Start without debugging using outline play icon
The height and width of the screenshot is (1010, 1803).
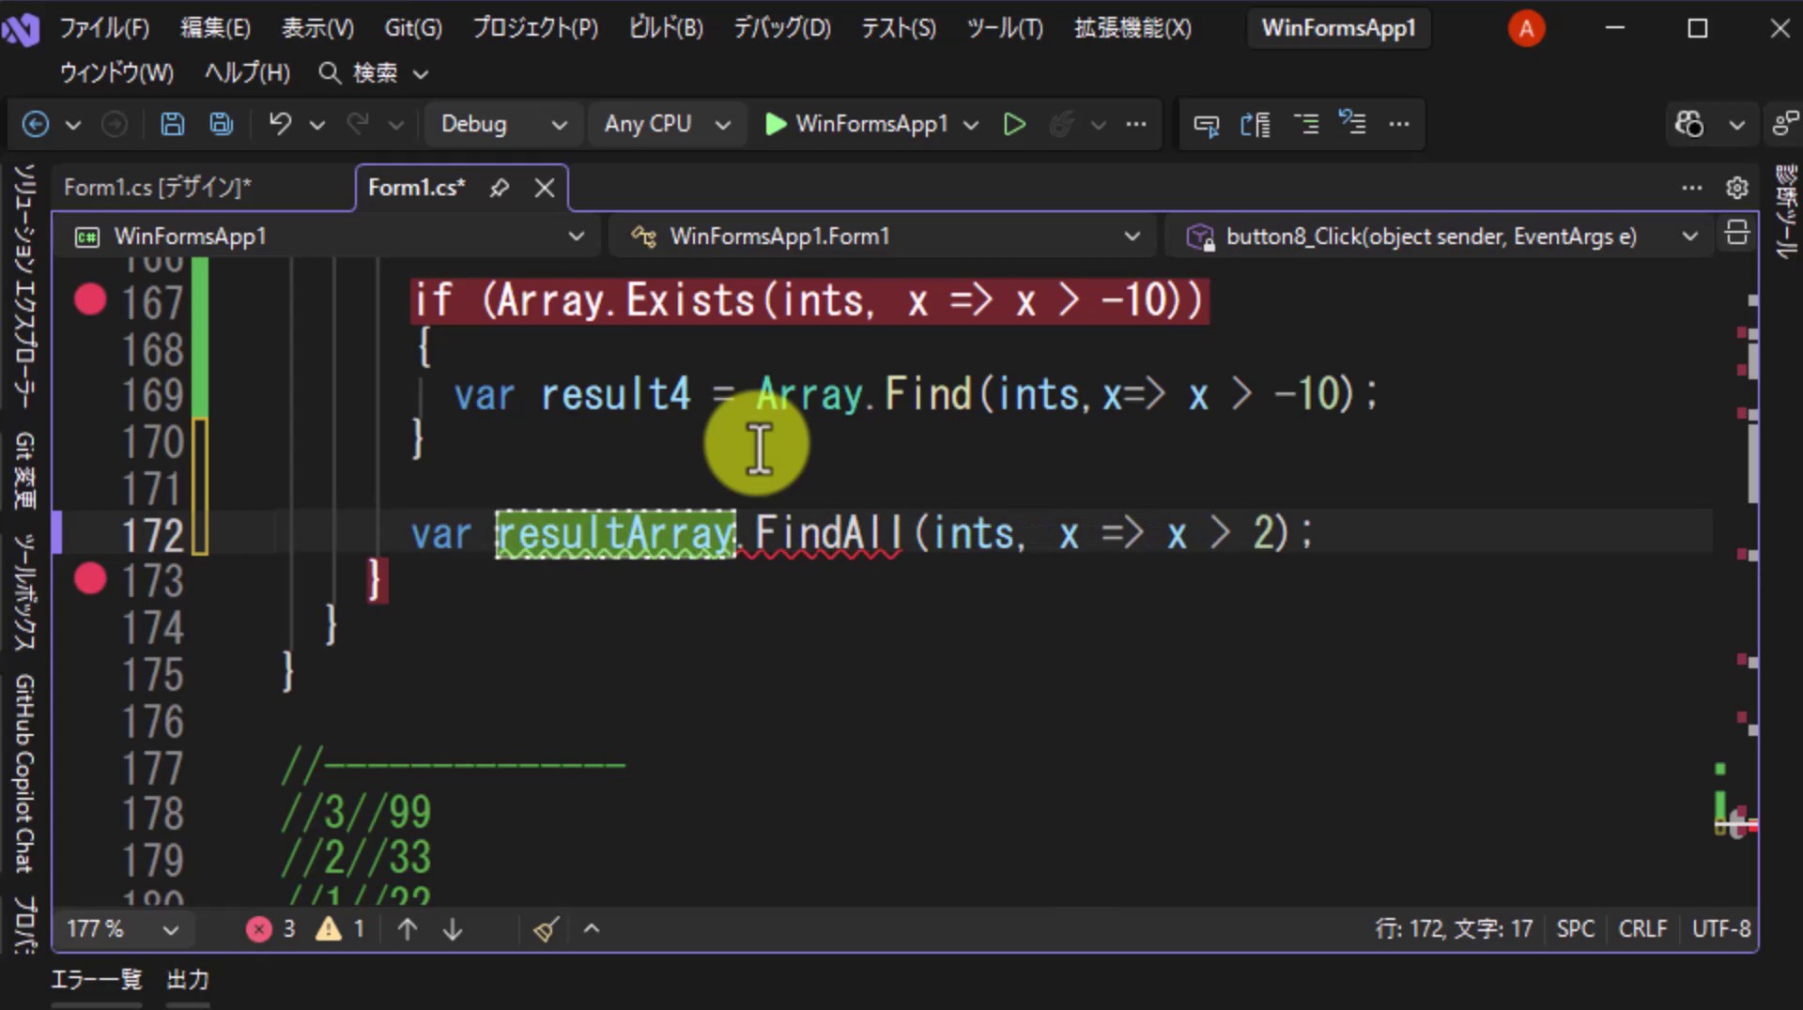click(x=1014, y=124)
